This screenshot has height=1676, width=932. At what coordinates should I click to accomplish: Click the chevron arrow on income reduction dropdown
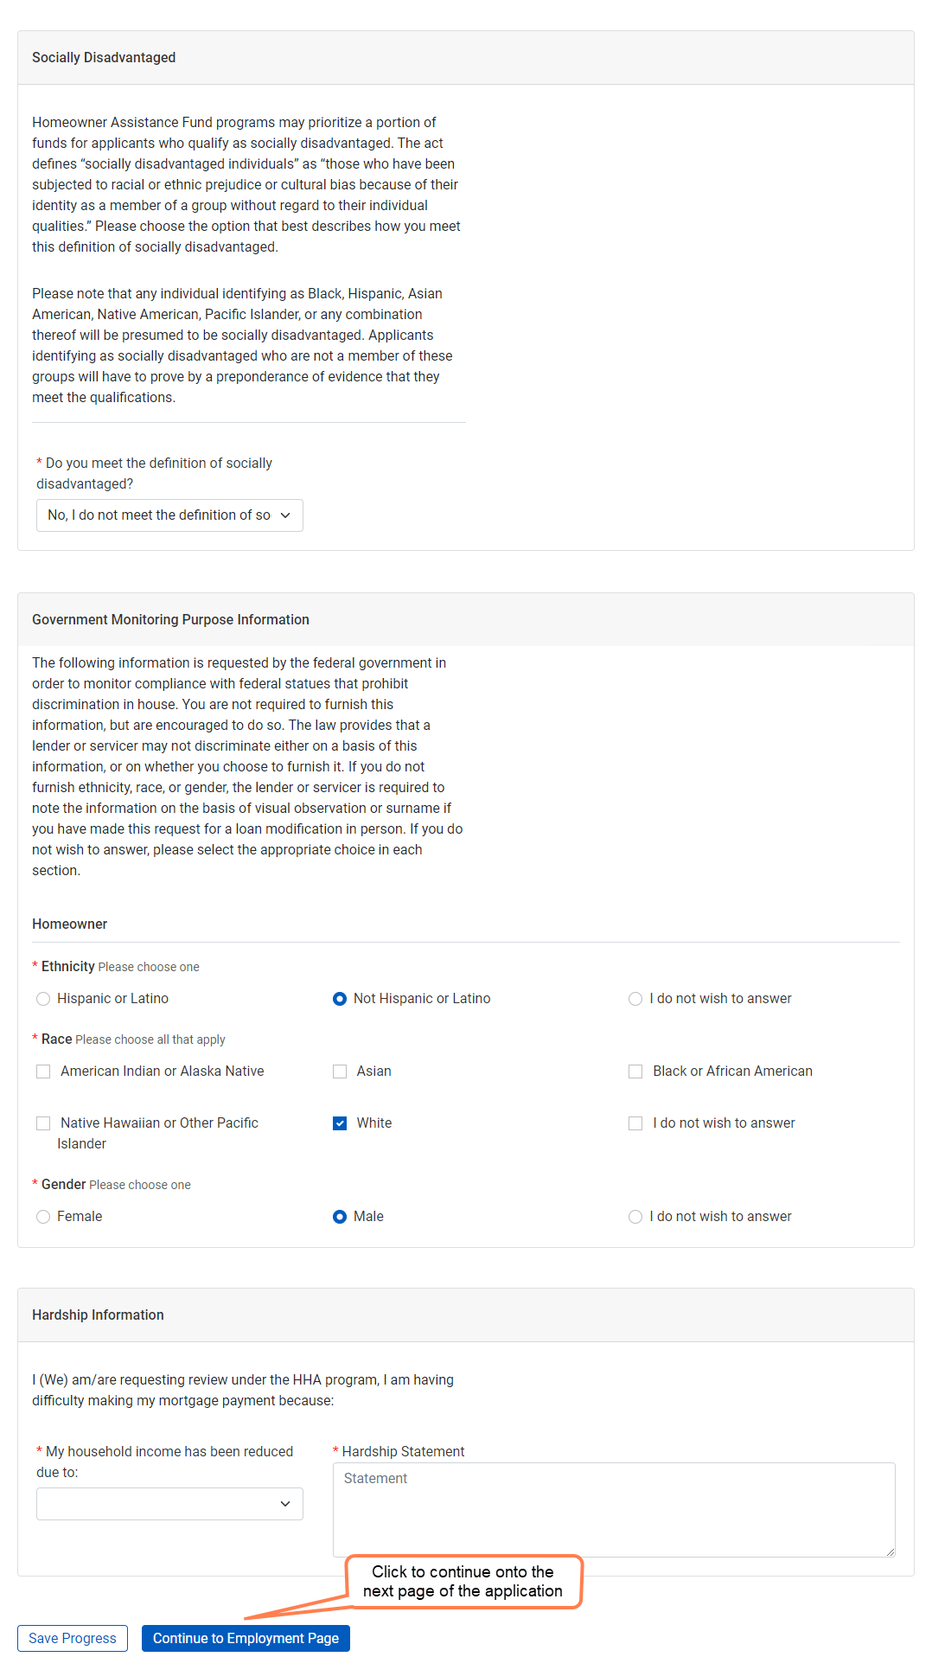tap(285, 1504)
